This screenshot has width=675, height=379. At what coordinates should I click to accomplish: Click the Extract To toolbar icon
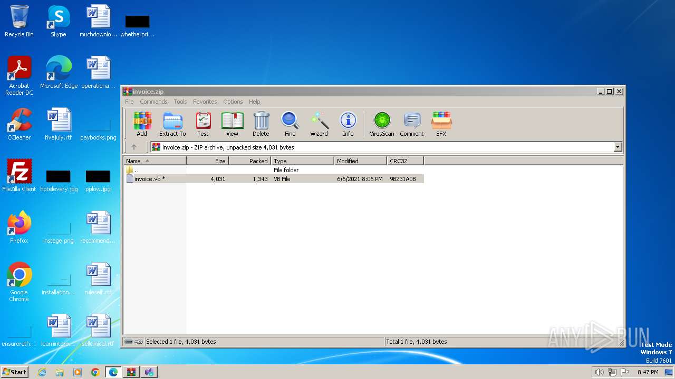click(172, 124)
